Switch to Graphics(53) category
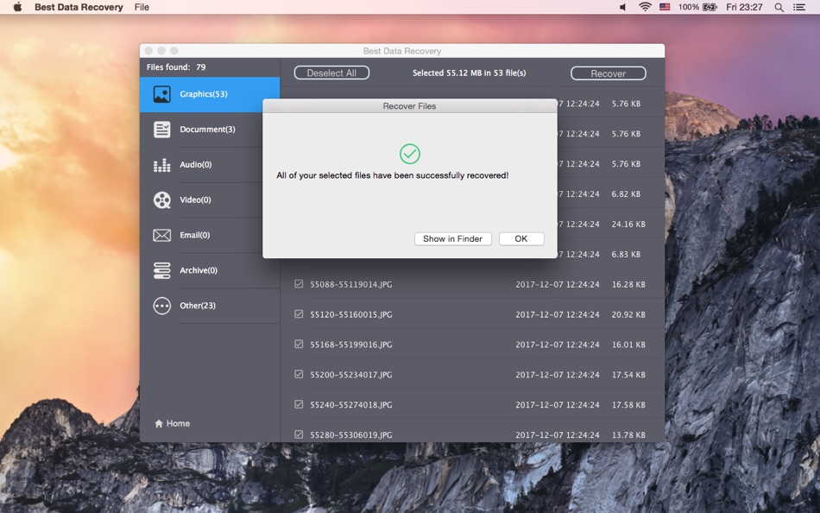The image size is (820, 513). coord(210,94)
